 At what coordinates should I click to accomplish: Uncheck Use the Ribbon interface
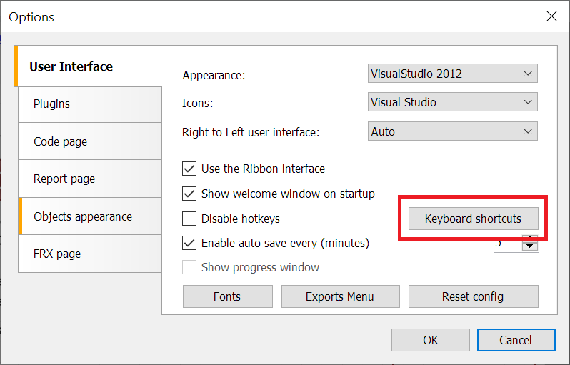pos(189,169)
